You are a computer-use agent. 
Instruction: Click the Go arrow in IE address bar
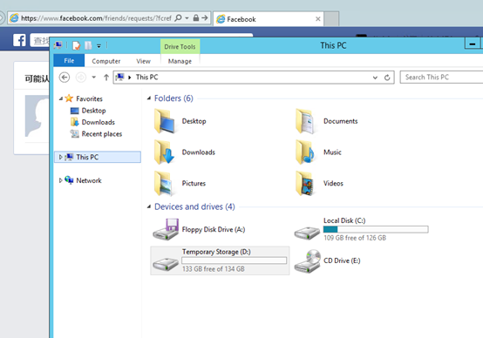205,17
